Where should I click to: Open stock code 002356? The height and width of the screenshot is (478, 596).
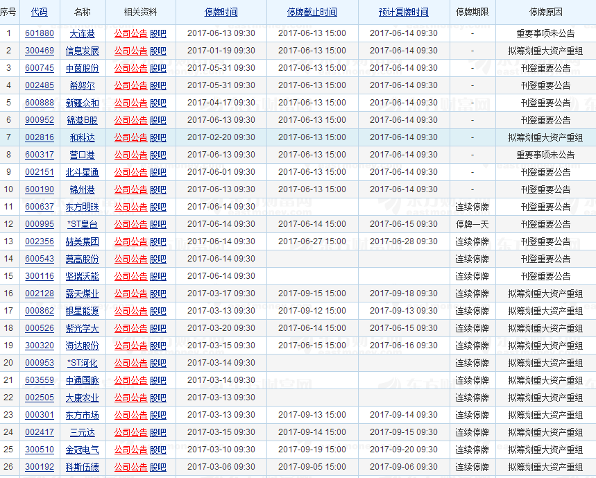40,241
